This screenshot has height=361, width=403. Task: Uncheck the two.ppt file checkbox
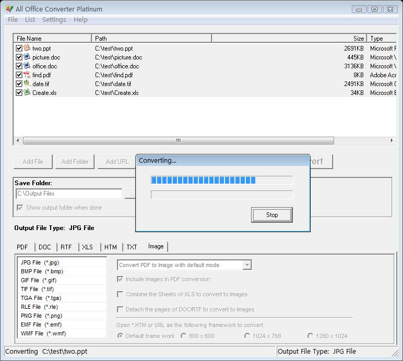pyautogui.click(x=19, y=49)
